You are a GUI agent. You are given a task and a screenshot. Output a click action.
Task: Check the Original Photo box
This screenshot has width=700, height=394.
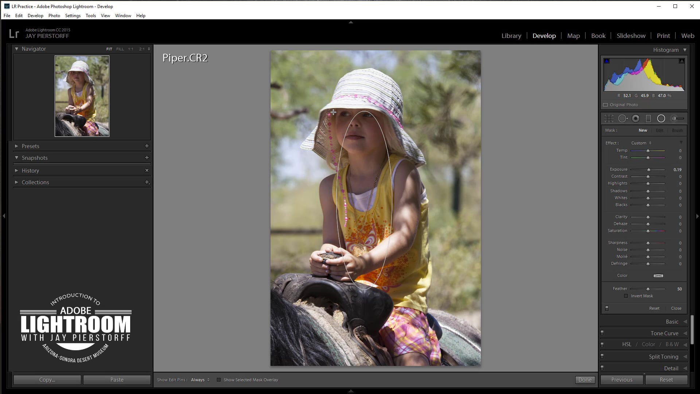[606, 105]
